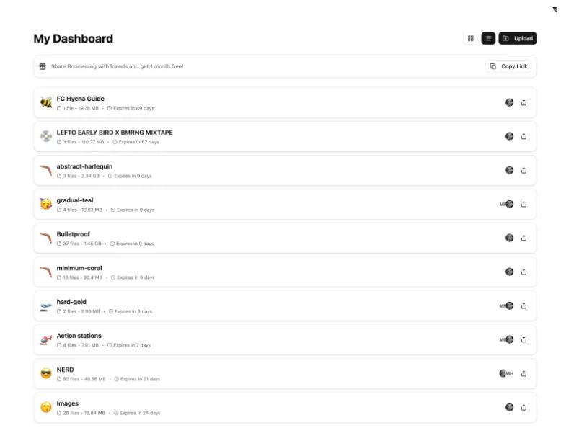Share the FC Hyena Guide project
574x446 pixels.
(x=524, y=102)
